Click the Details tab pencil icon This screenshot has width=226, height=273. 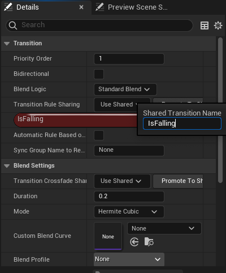coord(8,7)
